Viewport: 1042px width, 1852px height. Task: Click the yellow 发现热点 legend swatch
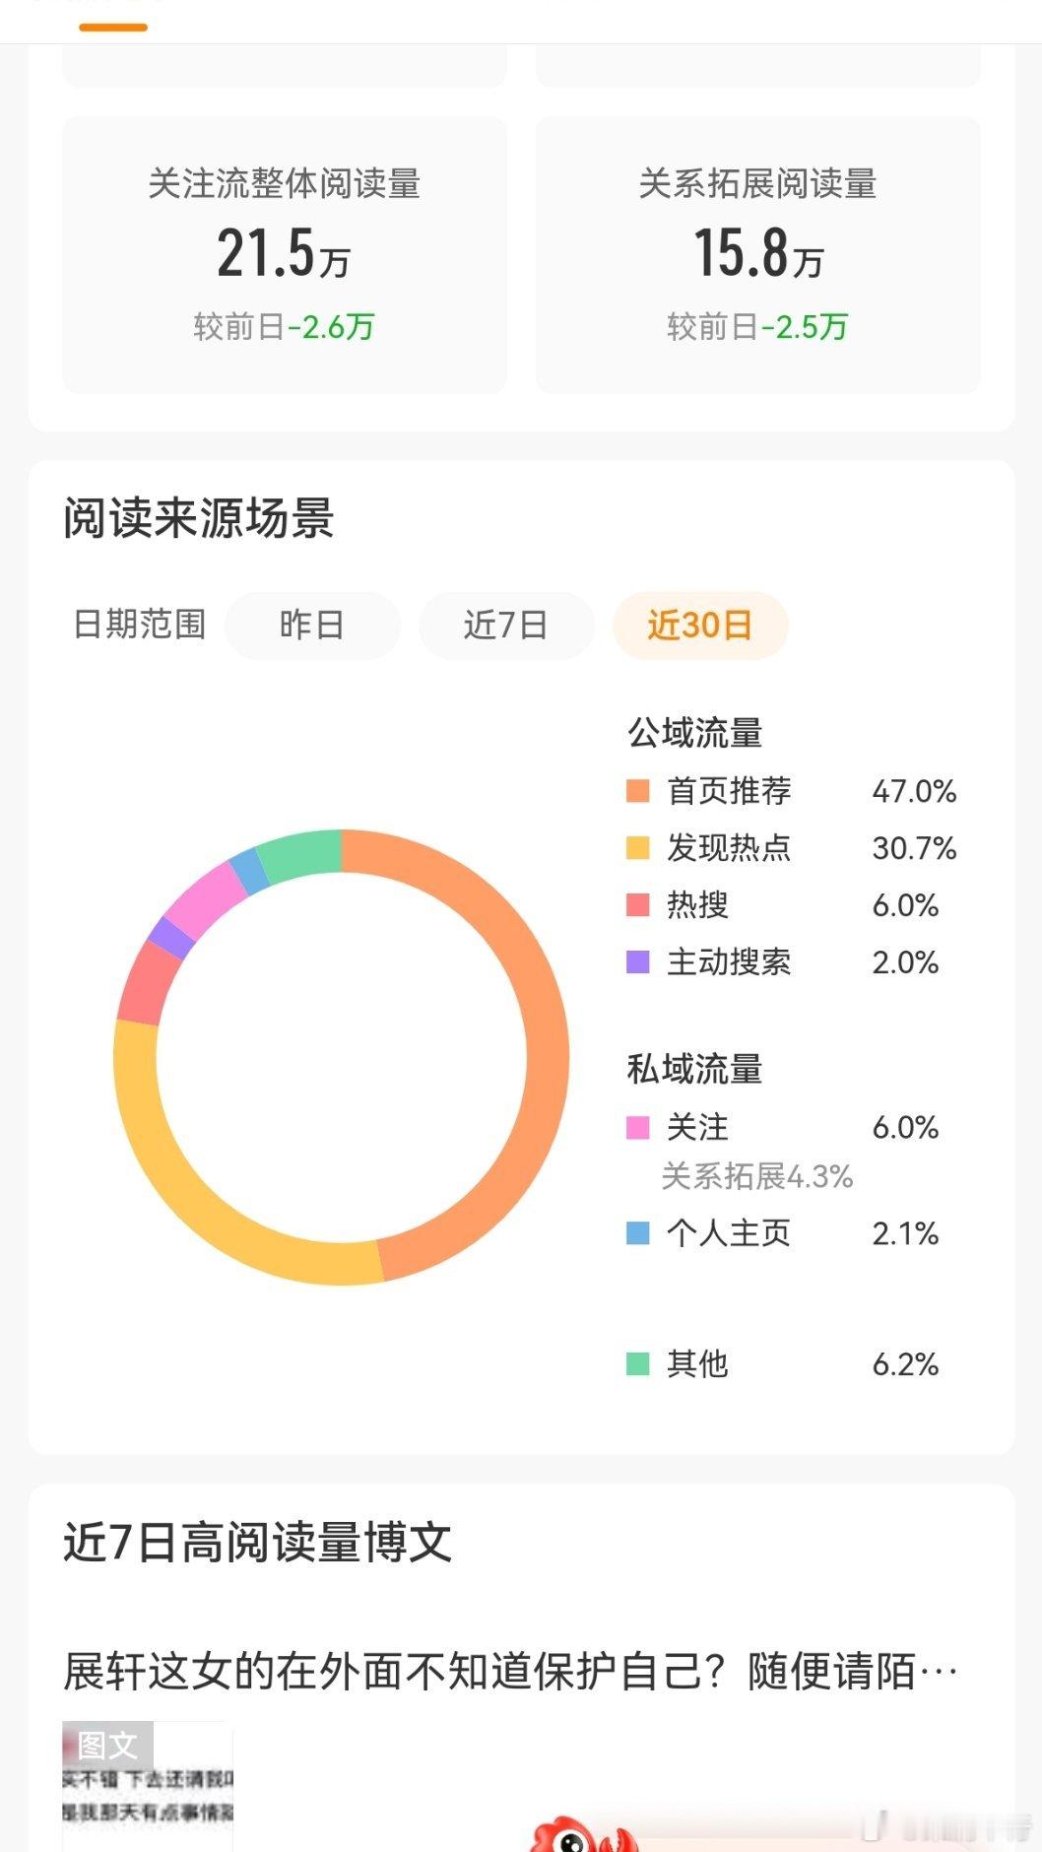point(638,848)
